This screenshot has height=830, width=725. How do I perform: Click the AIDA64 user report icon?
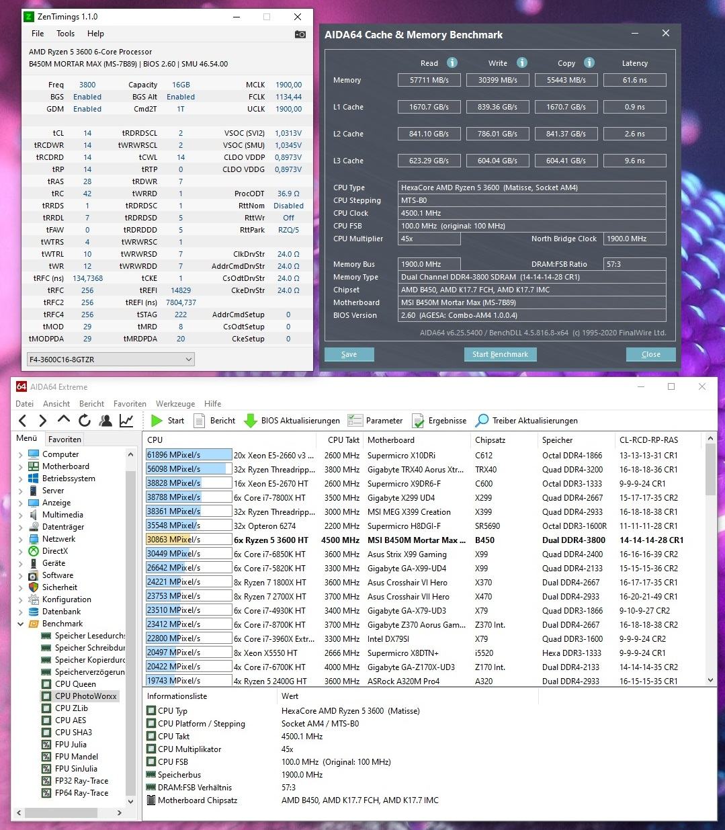[105, 421]
